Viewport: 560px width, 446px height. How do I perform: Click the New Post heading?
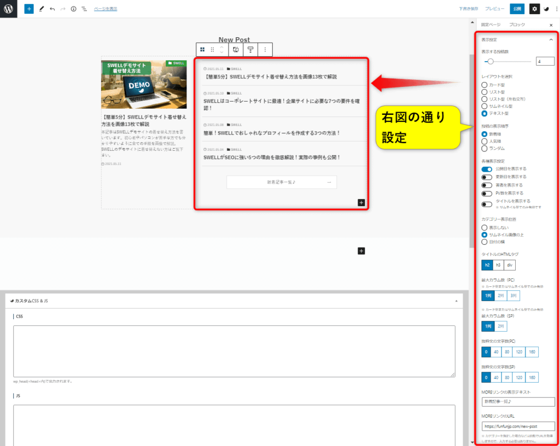[234, 39]
